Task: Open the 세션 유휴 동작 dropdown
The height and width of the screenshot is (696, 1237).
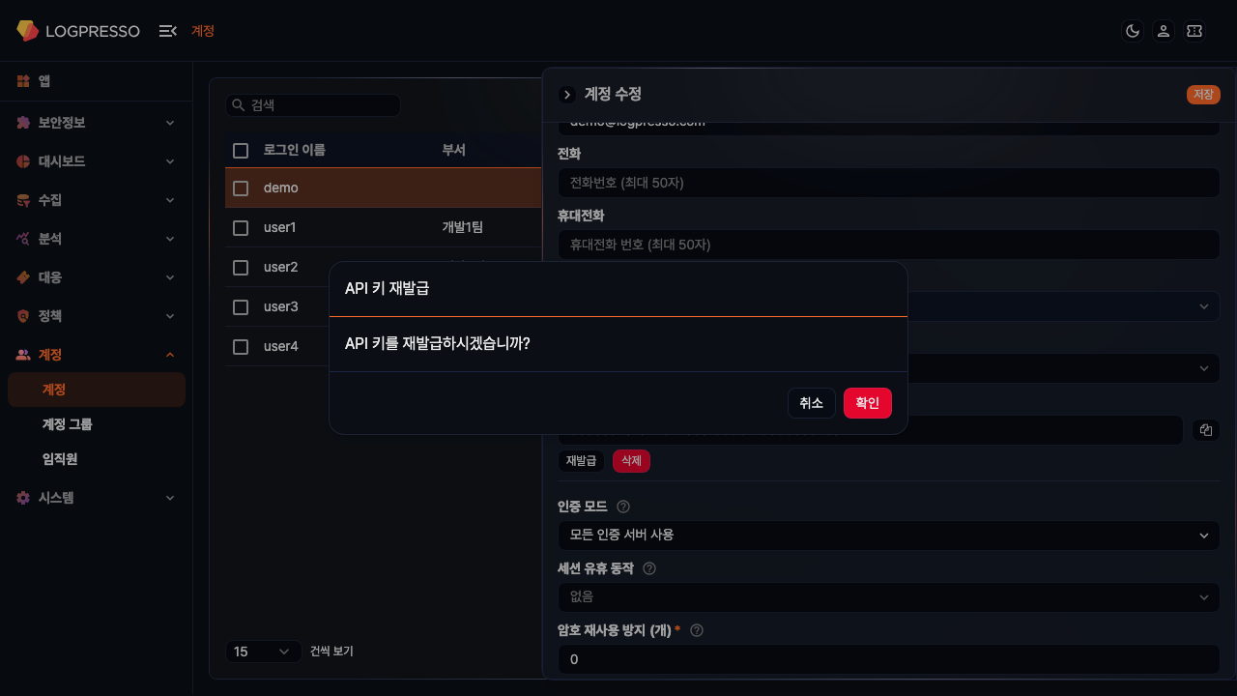Action: point(888,596)
